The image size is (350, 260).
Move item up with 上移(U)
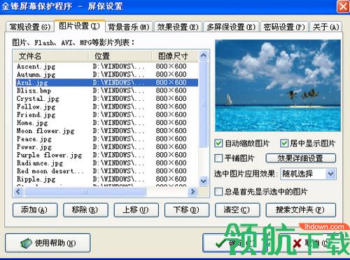(x=136, y=210)
